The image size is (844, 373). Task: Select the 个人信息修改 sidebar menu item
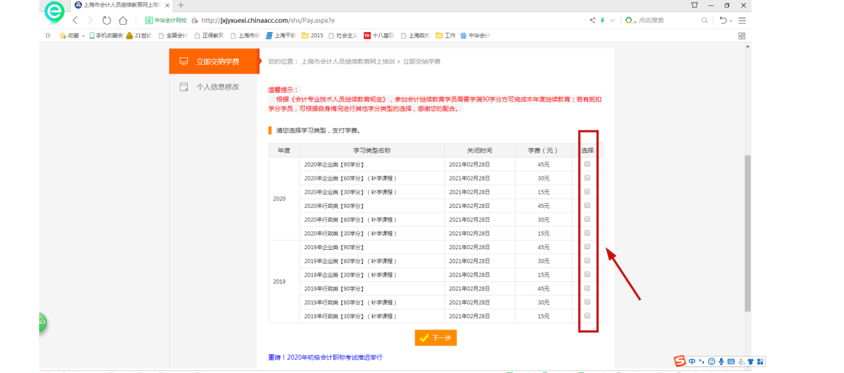213,87
